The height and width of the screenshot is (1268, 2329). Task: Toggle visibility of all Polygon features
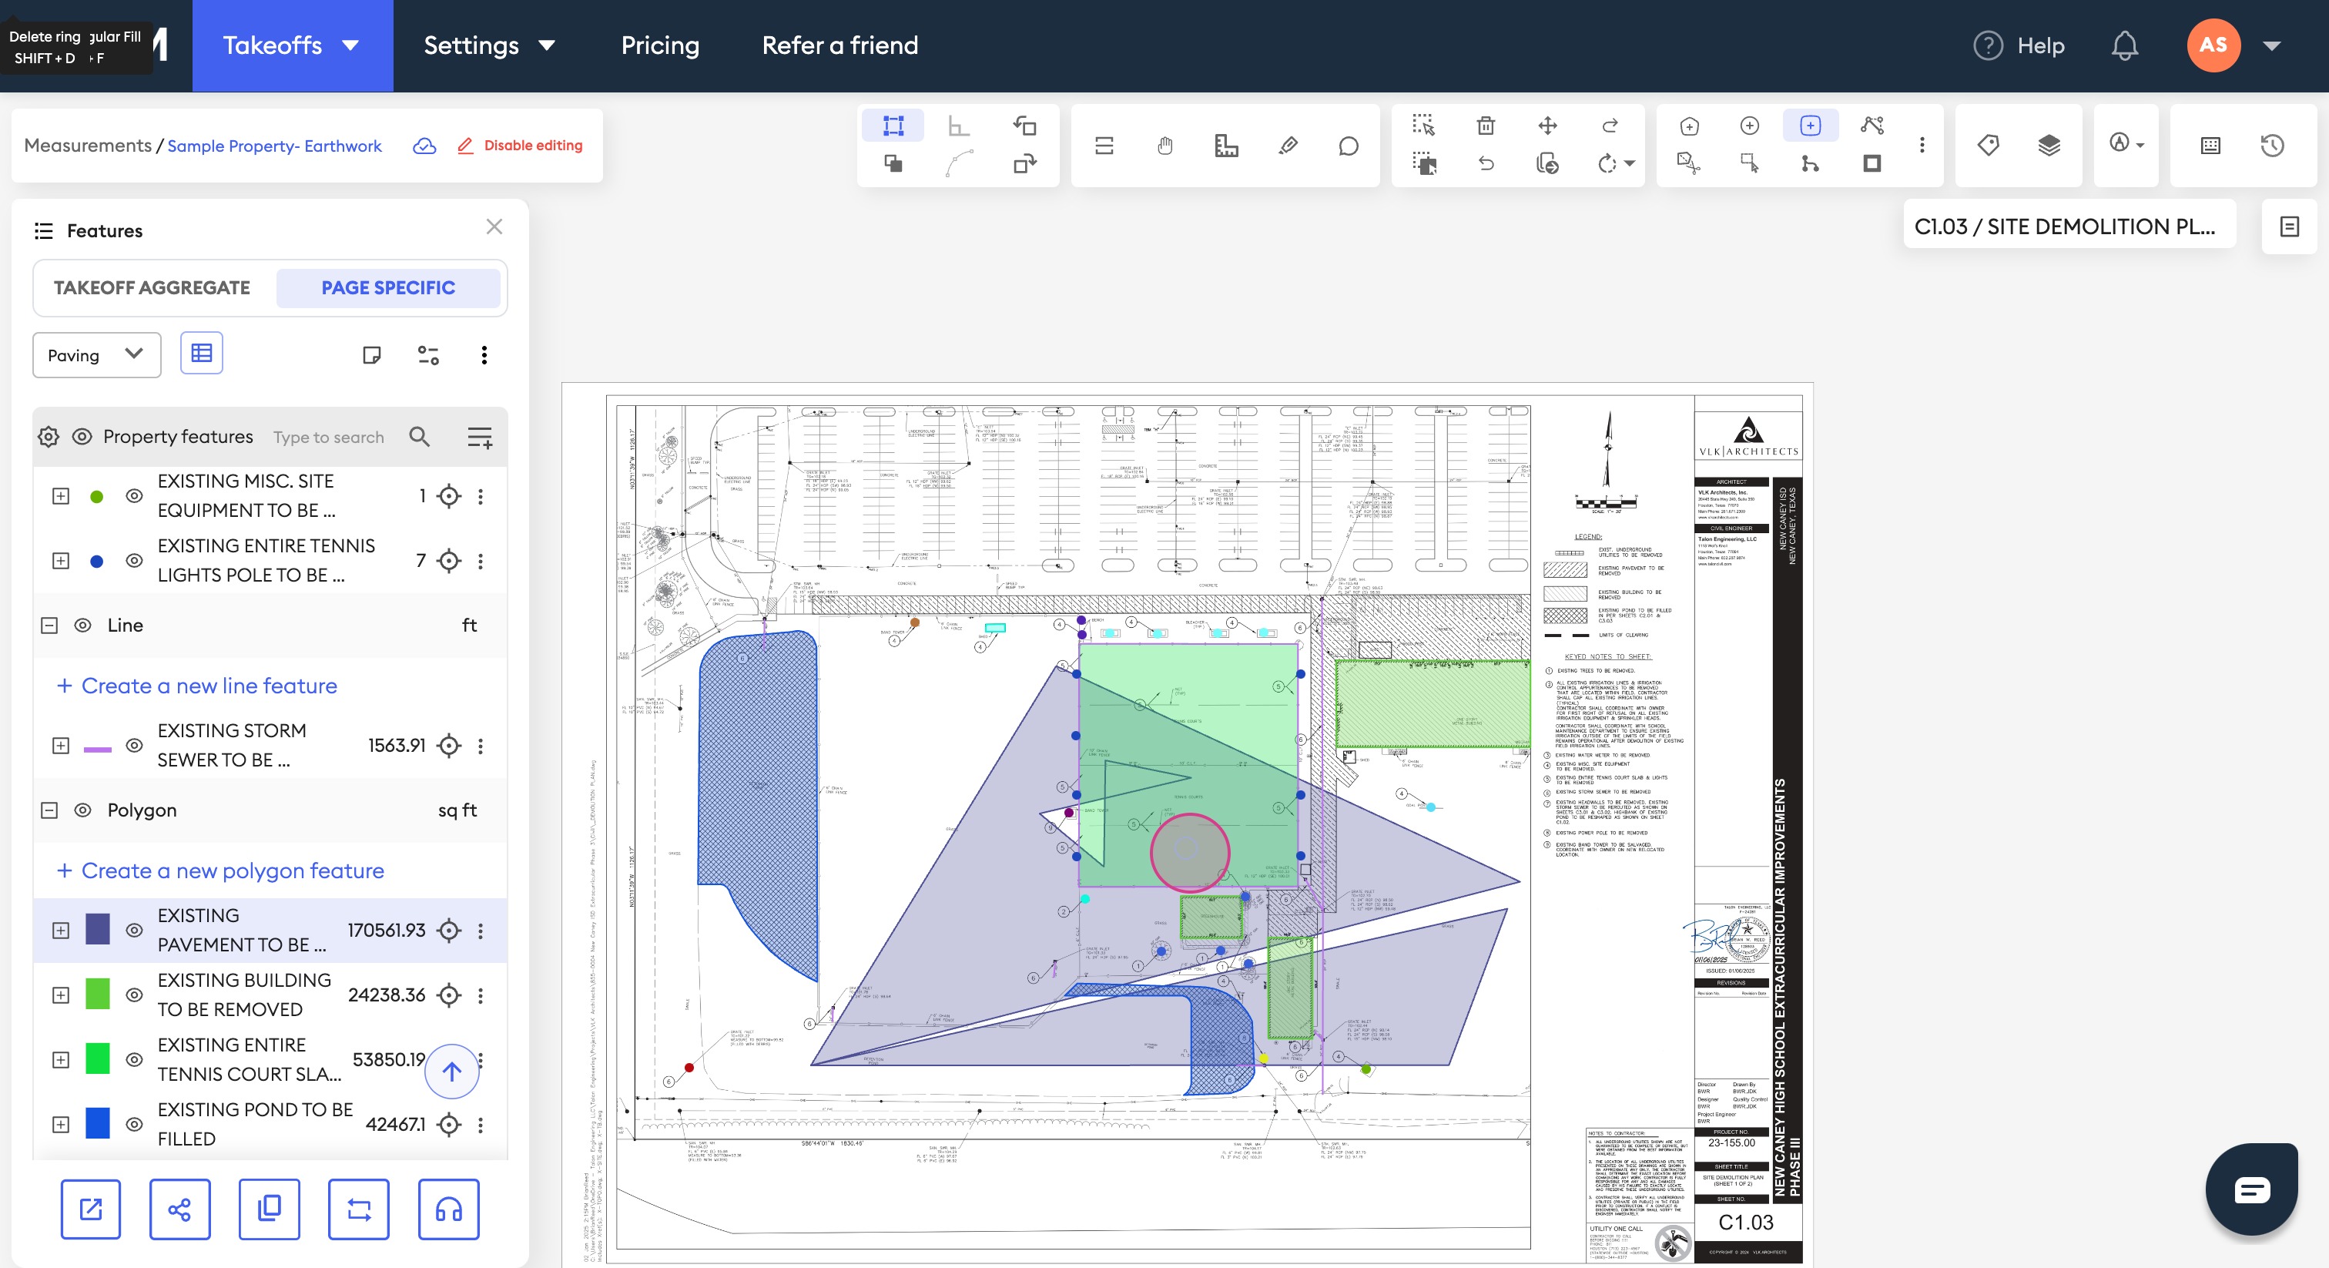coord(82,810)
